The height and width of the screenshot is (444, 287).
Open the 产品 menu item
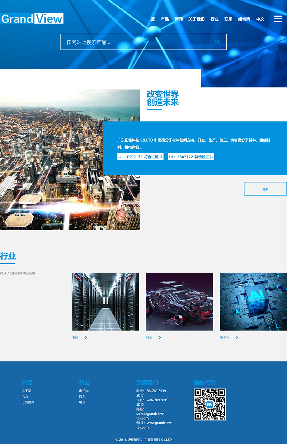pyautogui.click(x=165, y=19)
